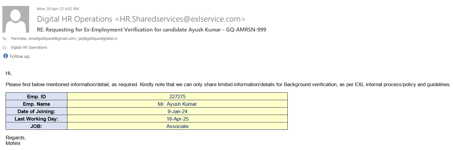Image resolution: width=453 pixels, height=150 pixels.
Task: Click the blue Follow up info icon
Action: click(x=5, y=56)
